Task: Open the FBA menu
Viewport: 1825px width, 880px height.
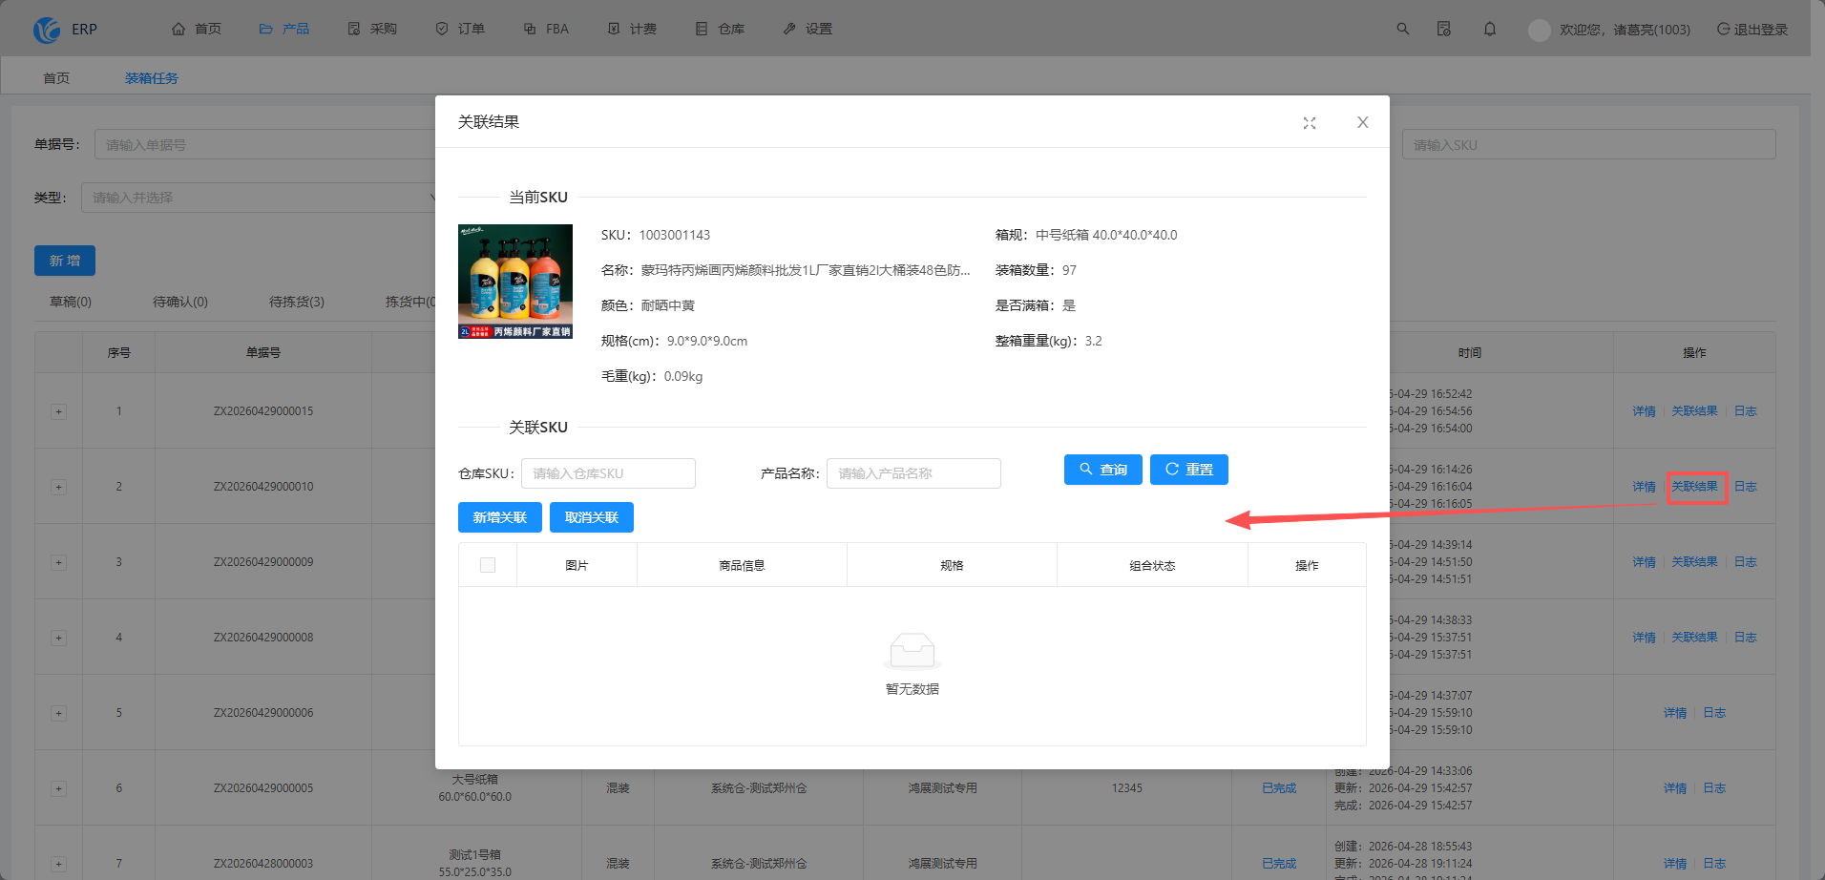Action: (546, 29)
